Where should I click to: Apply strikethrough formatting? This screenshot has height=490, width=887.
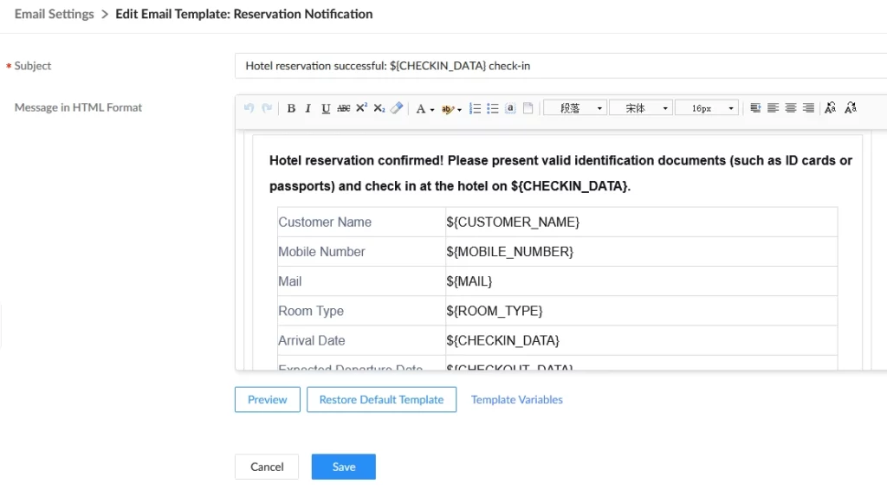(343, 108)
